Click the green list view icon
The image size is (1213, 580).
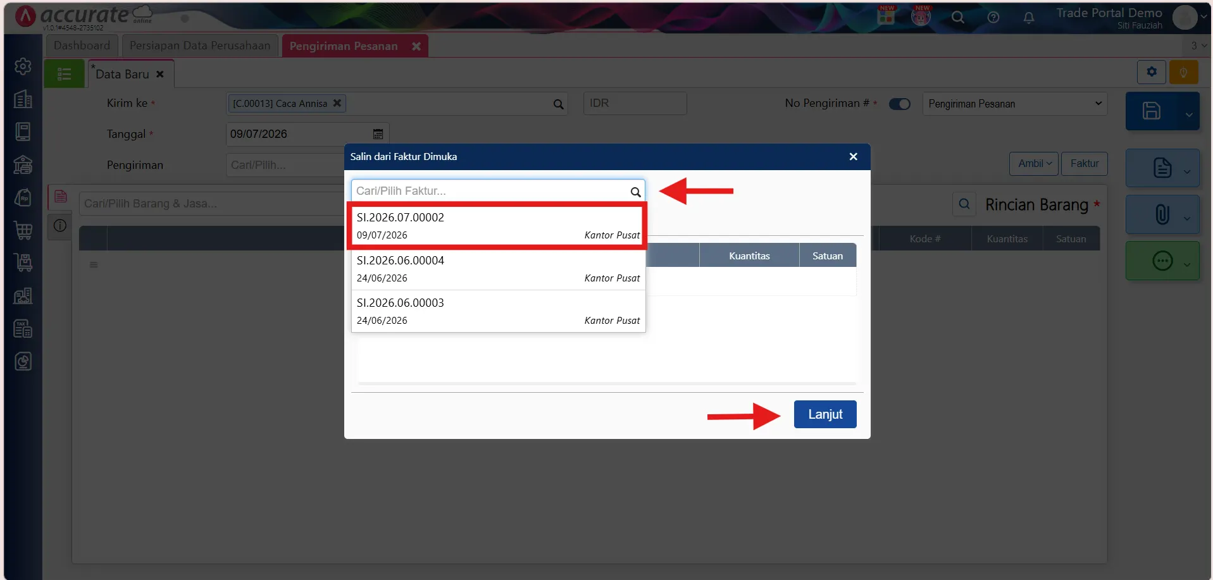pyautogui.click(x=64, y=74)
